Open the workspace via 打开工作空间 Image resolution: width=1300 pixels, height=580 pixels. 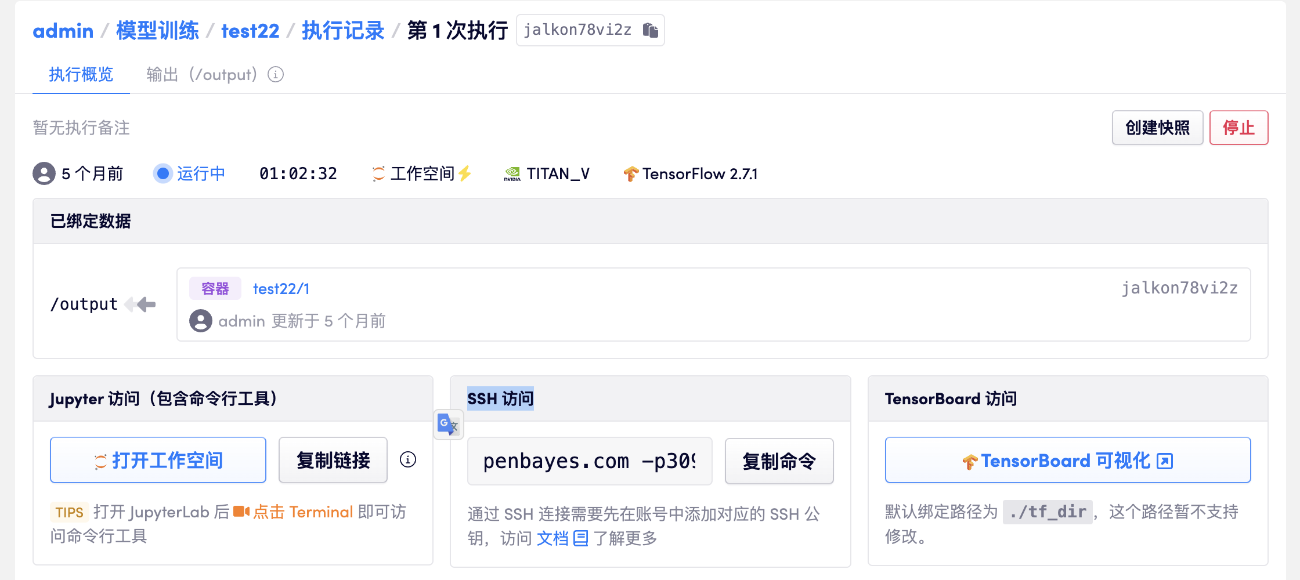click(158, 461)
